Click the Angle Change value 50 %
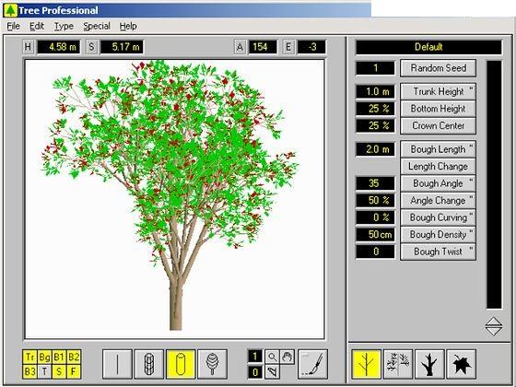Image resolution: width=516 pixels, height=387 pixels. pyautogui.click(x=375, y=201)
